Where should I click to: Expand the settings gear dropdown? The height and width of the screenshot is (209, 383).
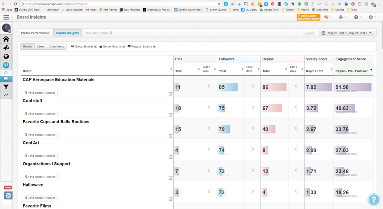[x=372, y=17]
